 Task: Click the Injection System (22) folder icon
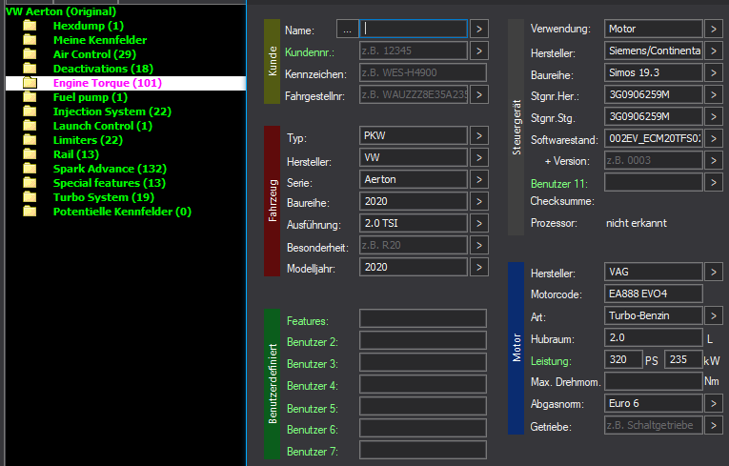coord(30,111)
